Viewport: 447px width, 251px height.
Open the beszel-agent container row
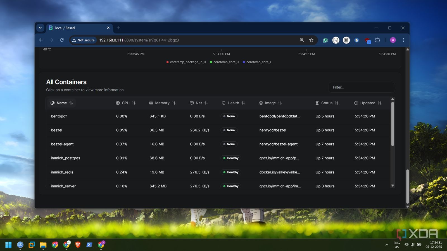[x=218, y=144]
